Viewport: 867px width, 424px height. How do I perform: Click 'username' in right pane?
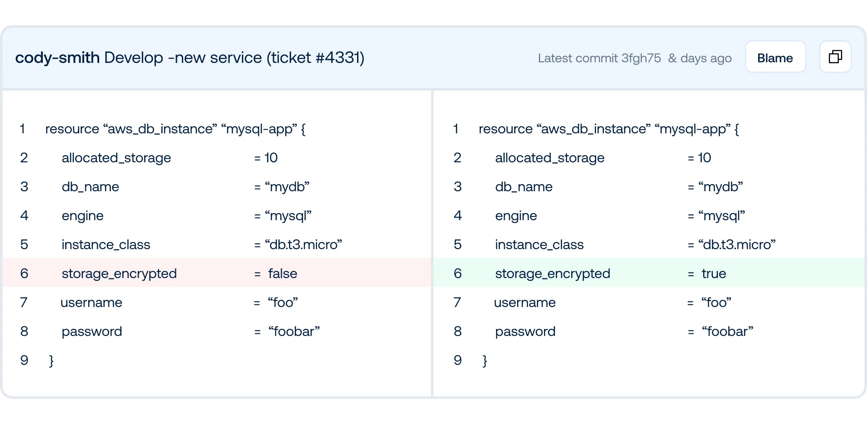[x=525, y=302]
